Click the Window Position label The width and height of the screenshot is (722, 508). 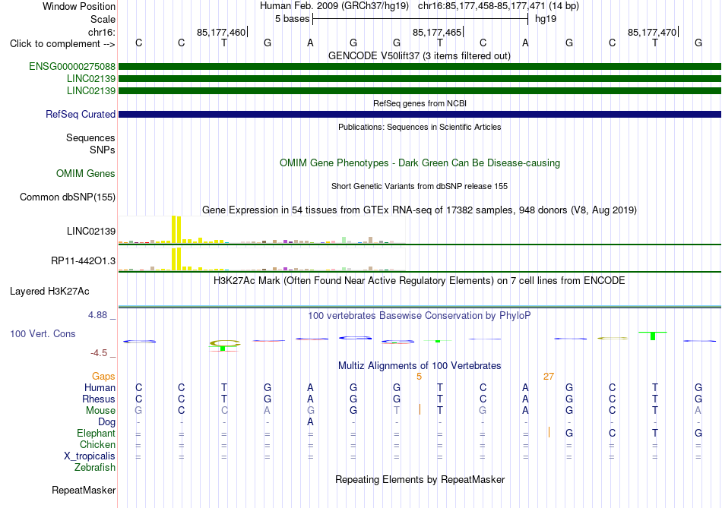point(79,6)
